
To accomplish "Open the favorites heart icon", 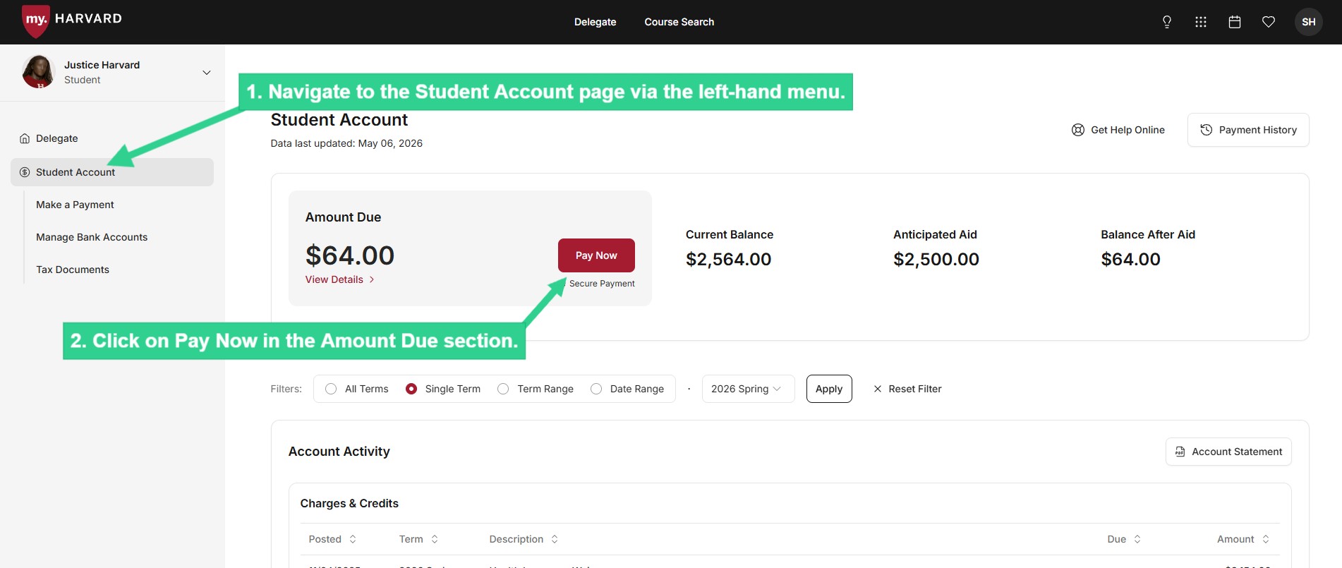I will point(1269,22).
